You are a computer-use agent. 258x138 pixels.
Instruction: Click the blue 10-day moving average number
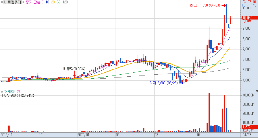(47, 2)
